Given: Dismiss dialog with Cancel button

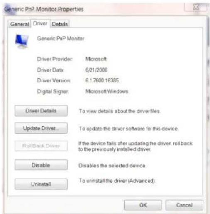Looking at the screenshot, I should [x=184, y=205].
